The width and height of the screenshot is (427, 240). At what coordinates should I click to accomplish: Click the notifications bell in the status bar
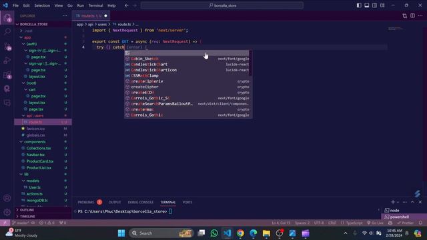[420, 223]
